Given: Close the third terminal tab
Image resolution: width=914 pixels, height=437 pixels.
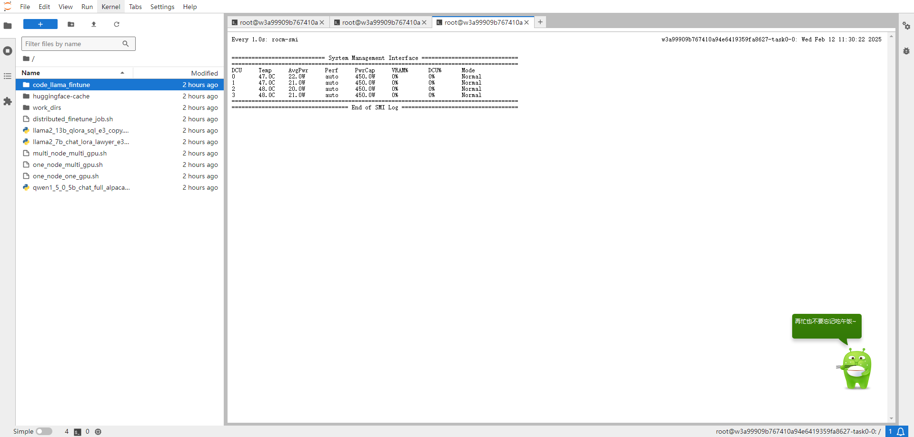Looking at the screenshot, I should tap(527, 22).
